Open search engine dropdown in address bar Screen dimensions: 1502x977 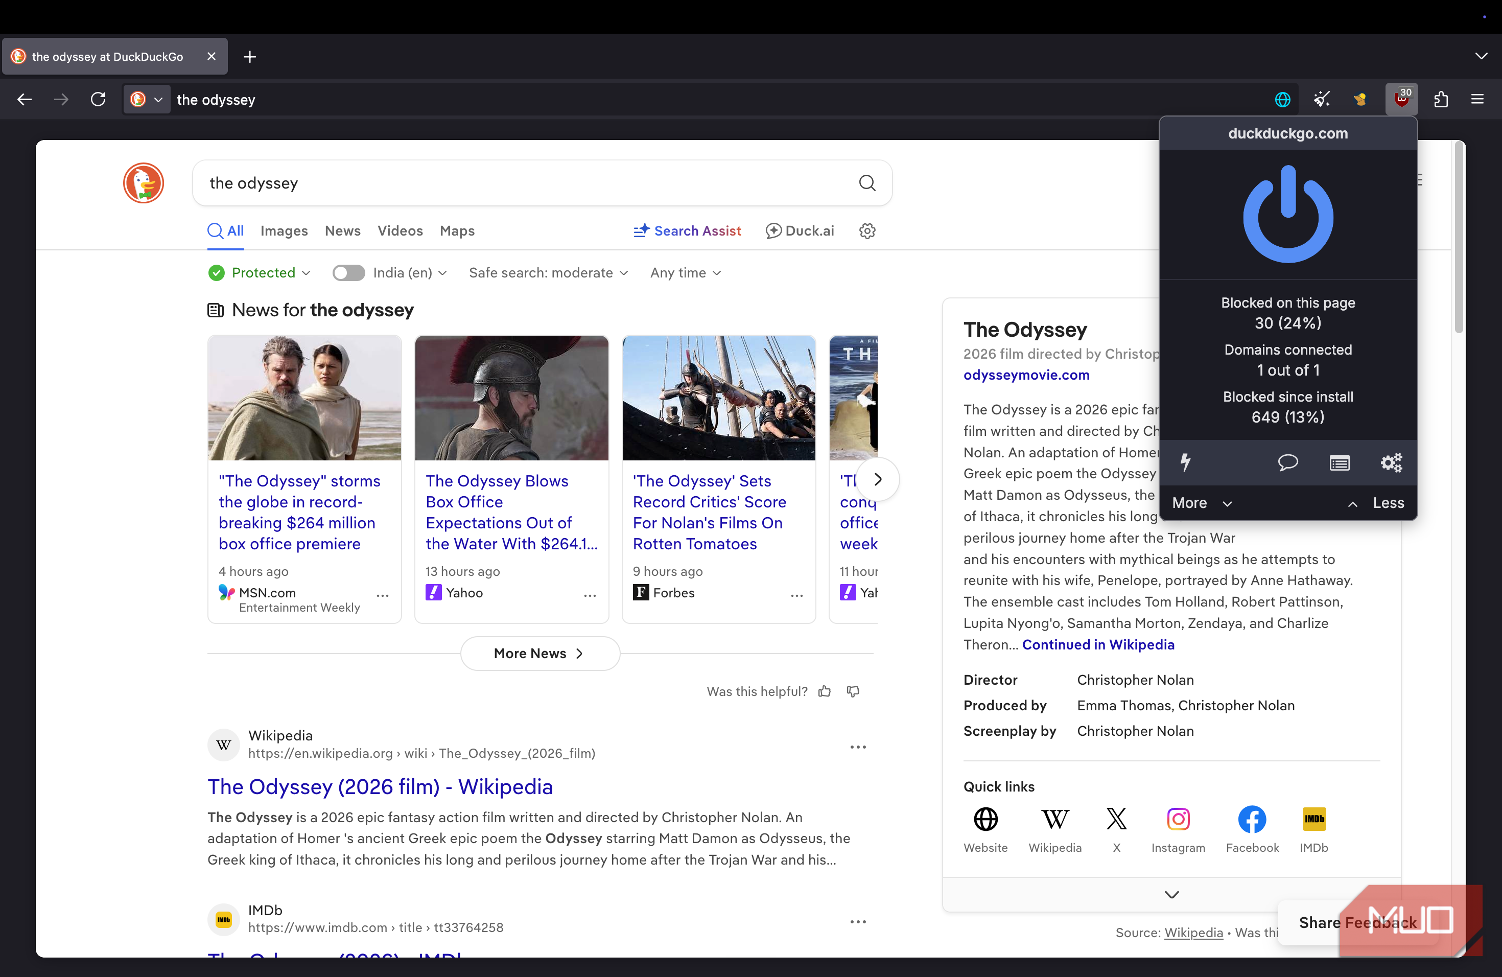coord(146,99)
